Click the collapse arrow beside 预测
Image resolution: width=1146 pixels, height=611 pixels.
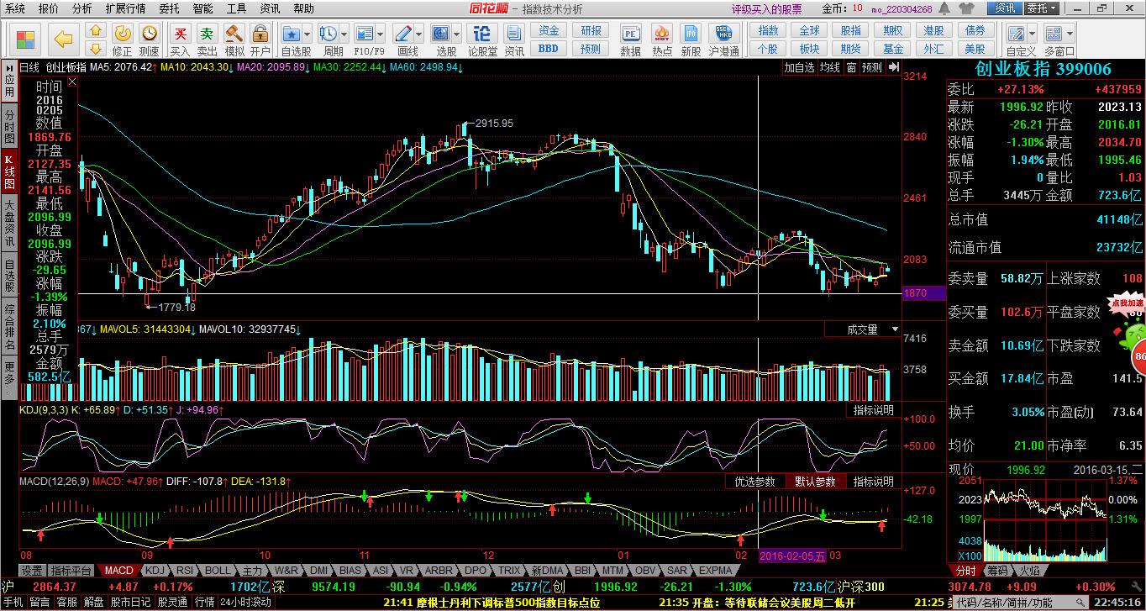893,67
